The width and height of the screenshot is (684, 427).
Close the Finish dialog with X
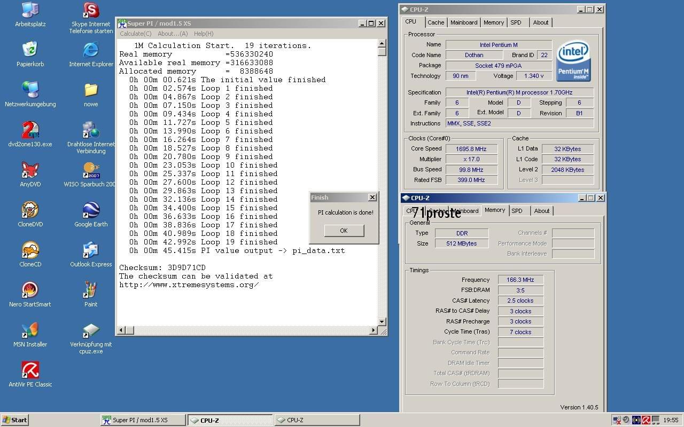[x=372, y=197]
